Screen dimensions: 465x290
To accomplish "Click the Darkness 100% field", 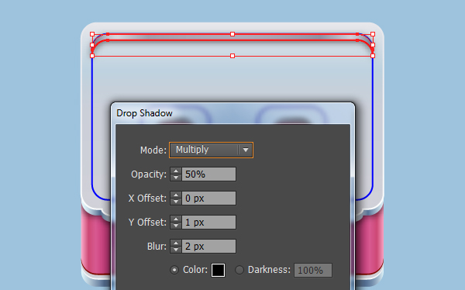I will [x=313, y=270].
